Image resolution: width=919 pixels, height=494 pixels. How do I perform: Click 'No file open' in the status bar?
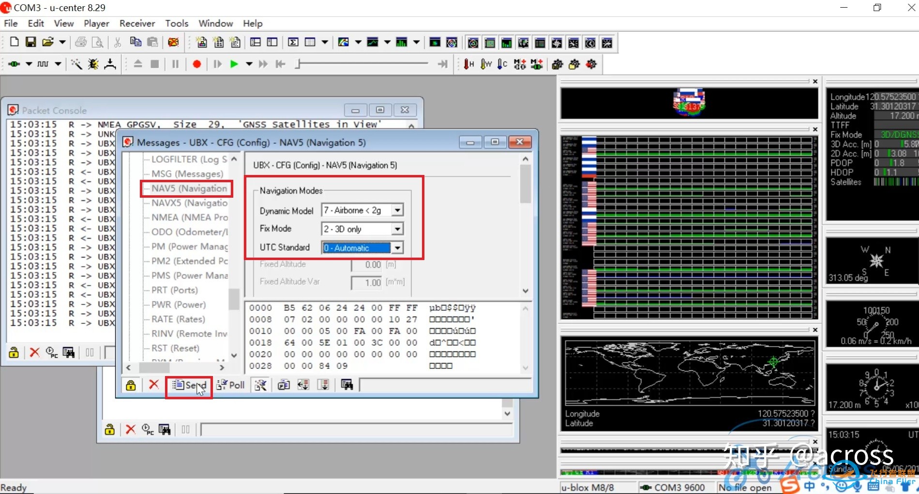pos(745,487)
